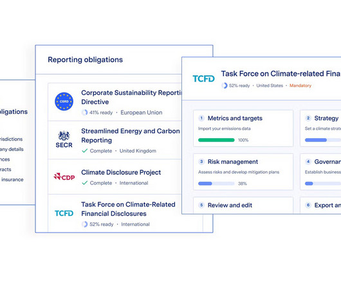The image size is (341, 284).
Task: Click the TCFD logo in Reporting obligations list
Action: pos(64,213)
